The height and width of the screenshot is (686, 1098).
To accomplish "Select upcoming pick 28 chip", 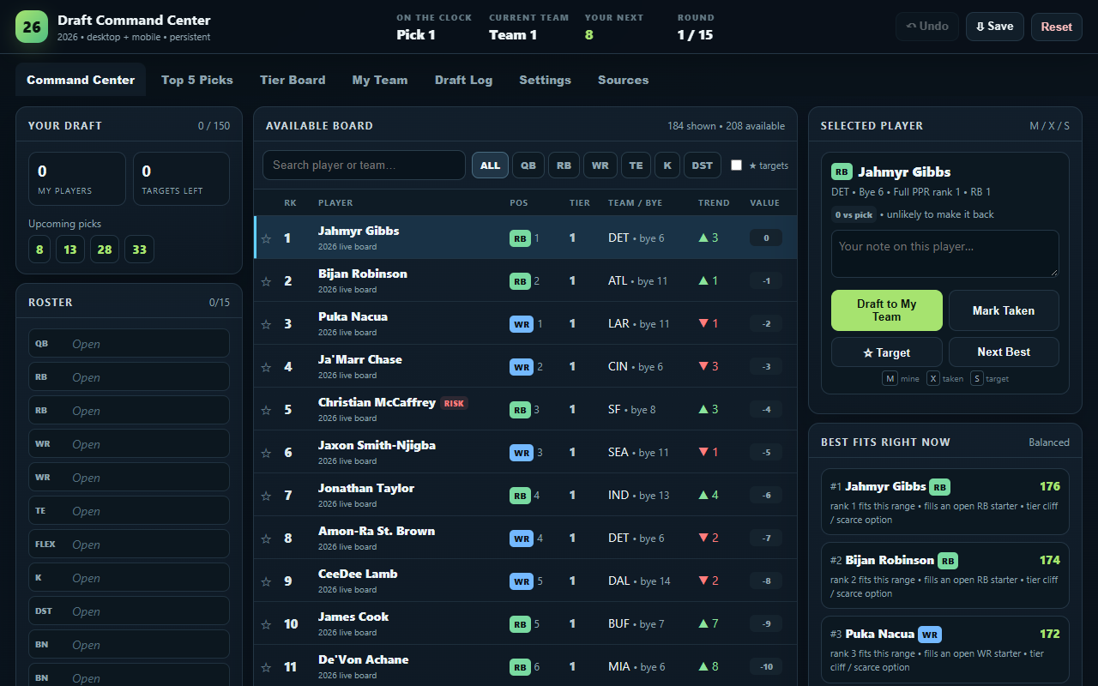I will pos(105,250).
